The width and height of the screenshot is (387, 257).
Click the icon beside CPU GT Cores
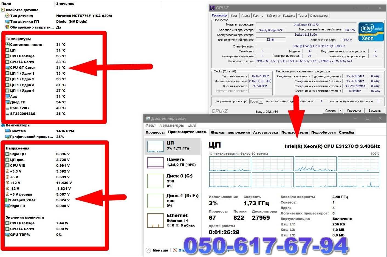pyautogui.click(x=7, y=67)
